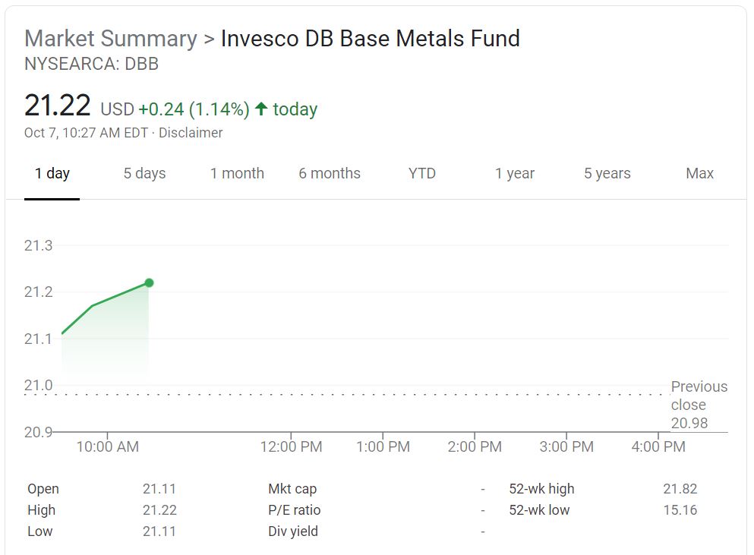The image size is (754, 555).
Task: Click the 1:00 PM axis label
Action: coord(383,446)
